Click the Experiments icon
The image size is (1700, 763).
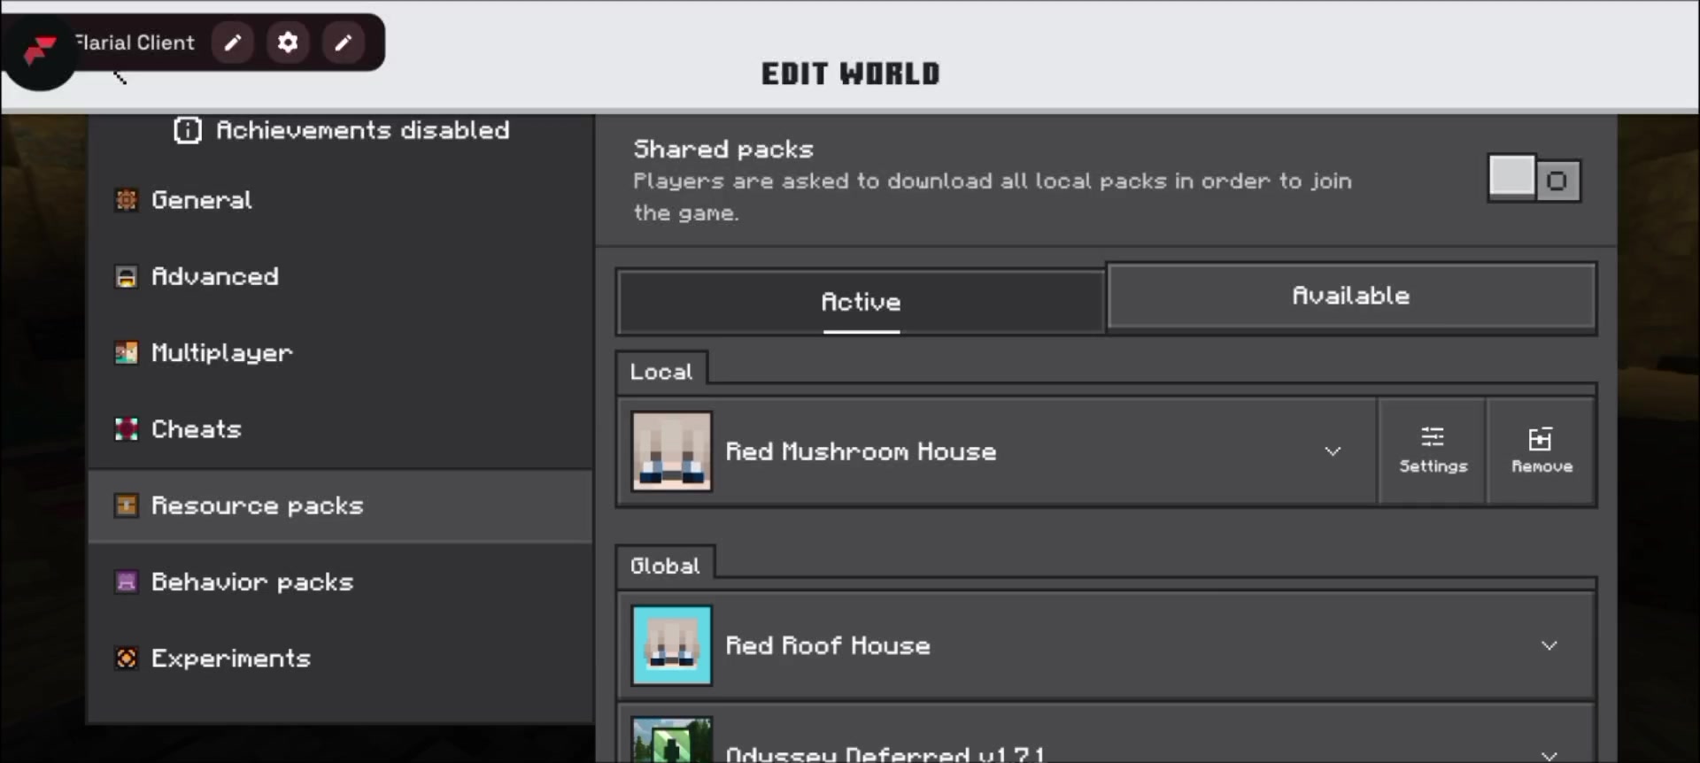[127, 658]
